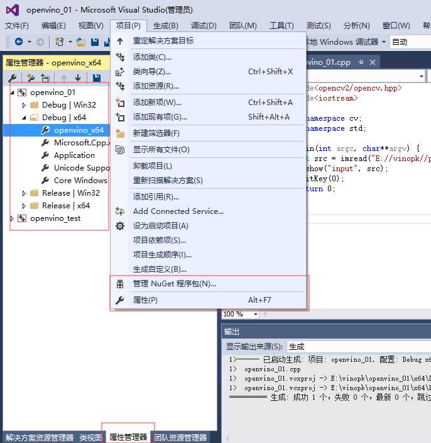Open the 调试(D) menu
Viewport: 431px width, 443px height.
click(x=204, y=26)
